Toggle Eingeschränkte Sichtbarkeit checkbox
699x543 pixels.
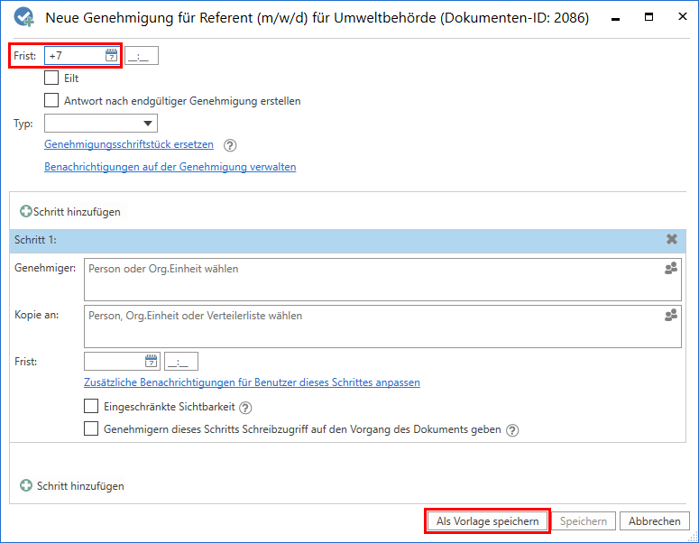[91, 407]
